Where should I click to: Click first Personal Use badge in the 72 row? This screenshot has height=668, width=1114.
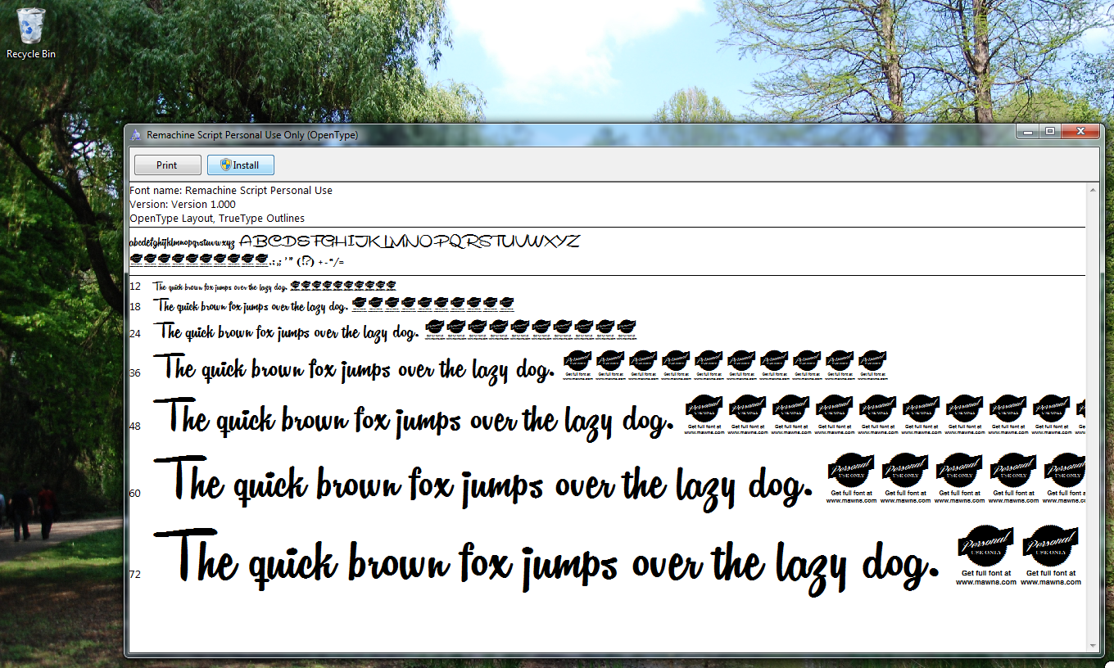point(986,556)
